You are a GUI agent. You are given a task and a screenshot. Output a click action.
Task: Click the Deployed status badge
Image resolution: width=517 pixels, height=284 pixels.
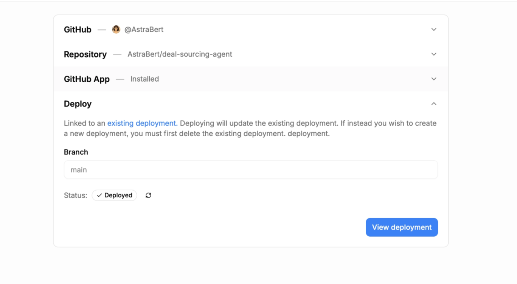(114, 196)
